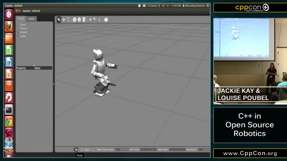Switch to the Insert tab
Image resolution: width=287 pixels, height=161 pixels.
[x=31, y=19]
